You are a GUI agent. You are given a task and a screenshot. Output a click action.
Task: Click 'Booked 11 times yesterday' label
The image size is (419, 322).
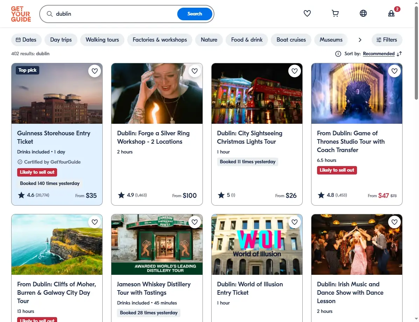[247, 162]
